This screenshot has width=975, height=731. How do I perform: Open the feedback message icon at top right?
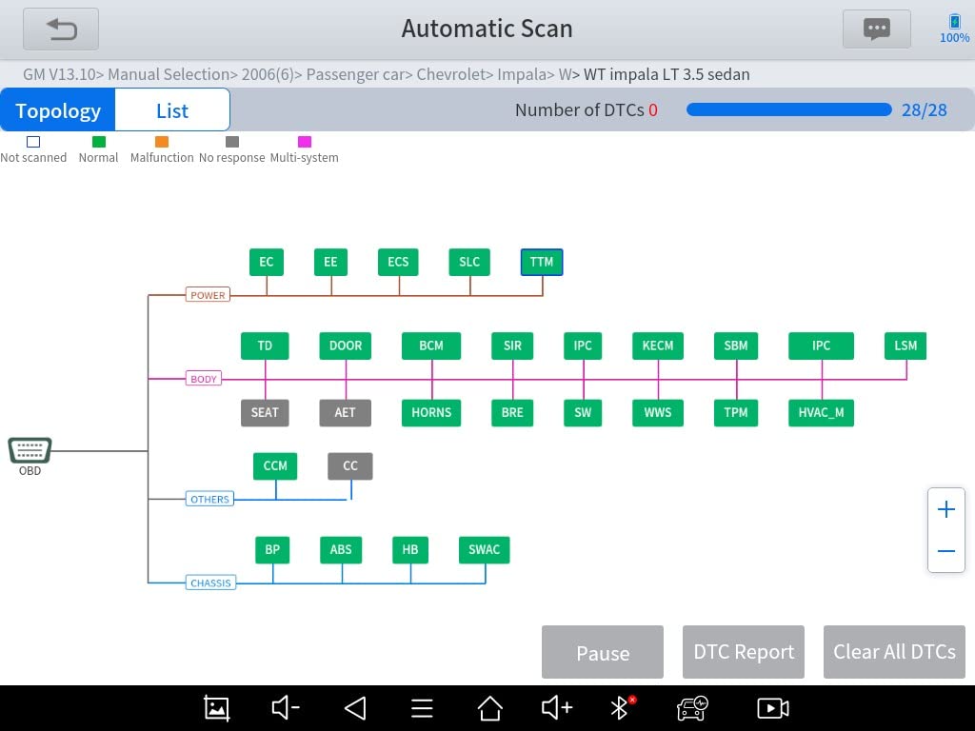pyautogui.click(x=875, y=29)
